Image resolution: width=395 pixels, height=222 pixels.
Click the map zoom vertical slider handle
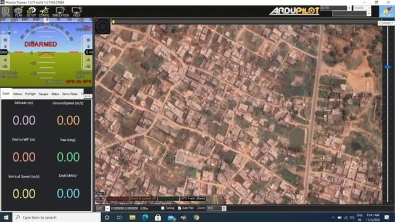(x=388, y=67)
